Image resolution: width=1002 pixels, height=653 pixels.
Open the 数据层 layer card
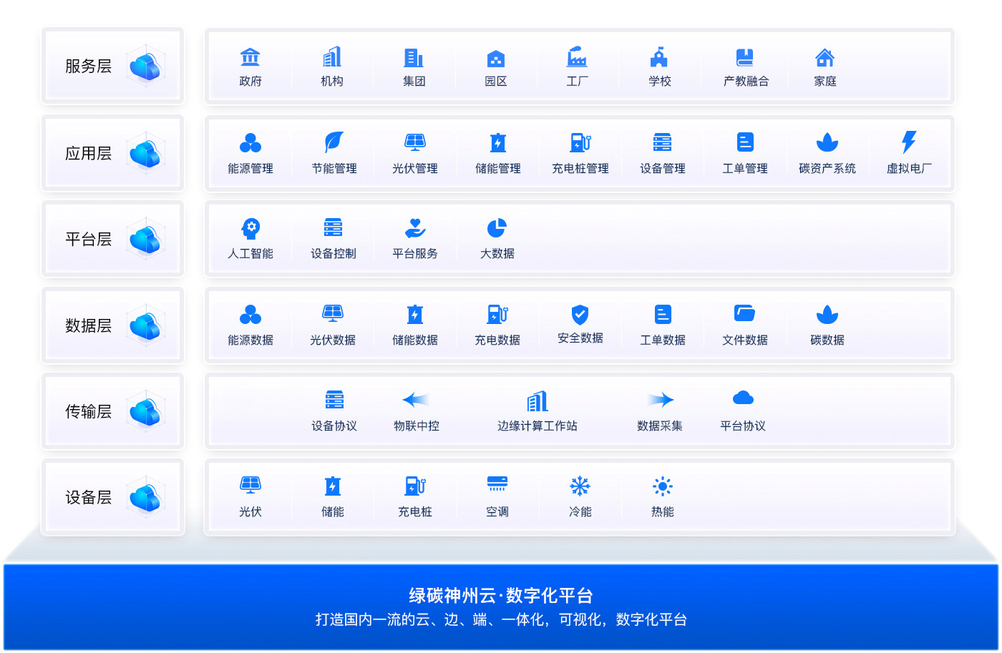[x=113, y=325]
